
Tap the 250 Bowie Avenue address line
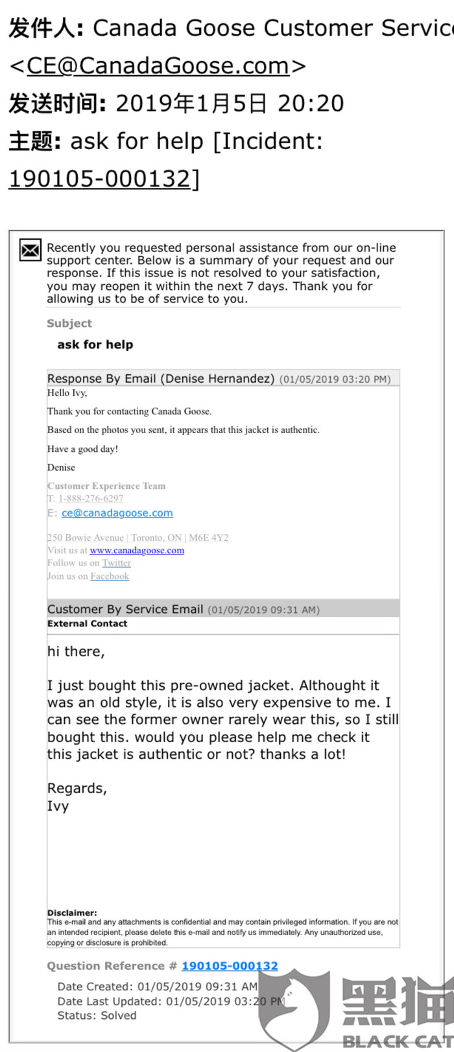tap(137, 538)
